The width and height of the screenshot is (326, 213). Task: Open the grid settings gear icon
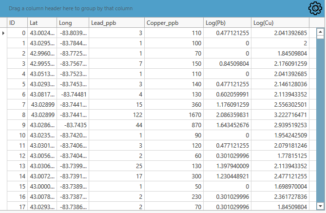tap(315, 8)
